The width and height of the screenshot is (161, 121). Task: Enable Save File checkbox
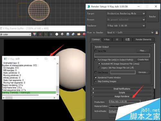point(96,51)
